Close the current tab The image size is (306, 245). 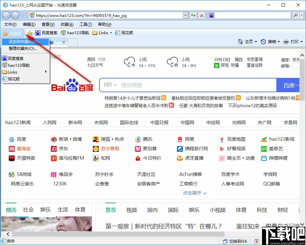64,42
